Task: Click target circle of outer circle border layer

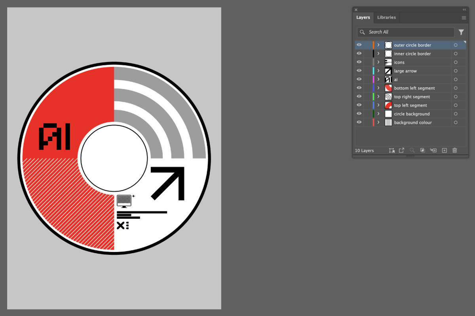Action: tap(456, 45)
